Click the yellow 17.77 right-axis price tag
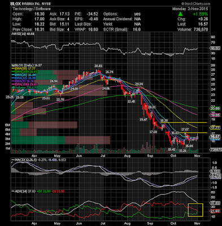The height and width of the screenshot is (226, 222). (x=215, y=128)
